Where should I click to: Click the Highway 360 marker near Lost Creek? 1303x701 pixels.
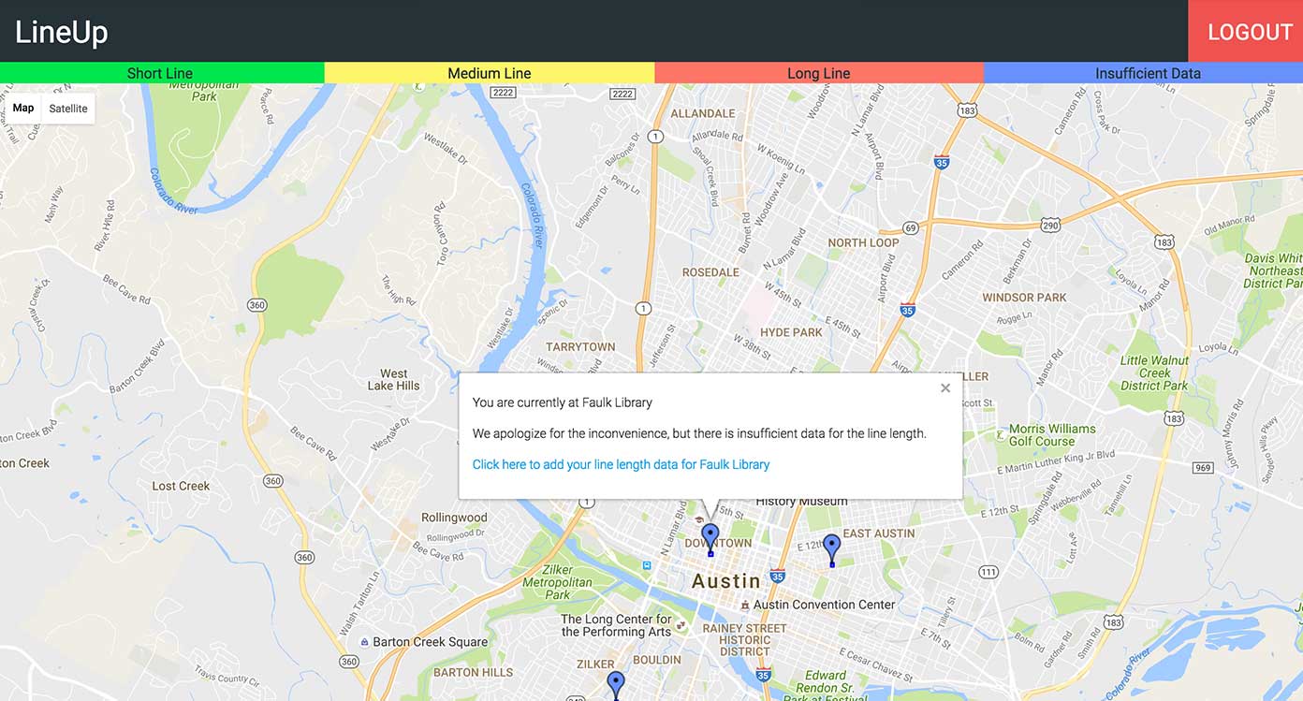(x=272, y=481)
